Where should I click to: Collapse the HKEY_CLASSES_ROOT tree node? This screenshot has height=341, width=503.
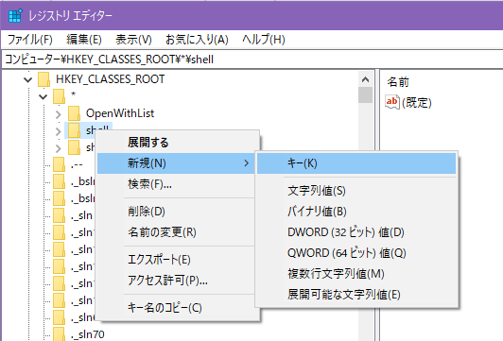click(x=28, y=79)
